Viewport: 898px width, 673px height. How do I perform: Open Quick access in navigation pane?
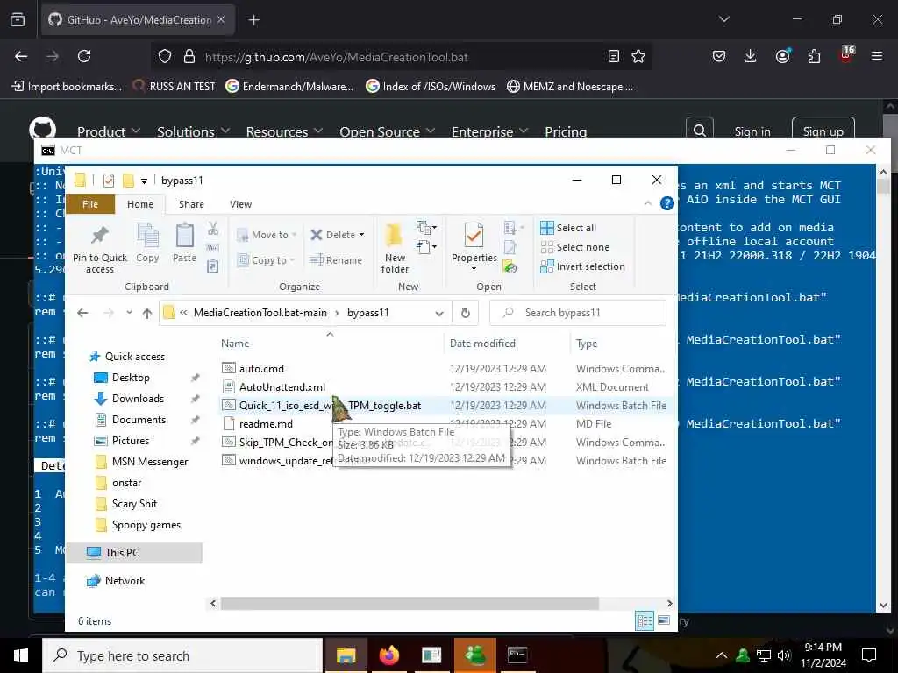point(134,357)
